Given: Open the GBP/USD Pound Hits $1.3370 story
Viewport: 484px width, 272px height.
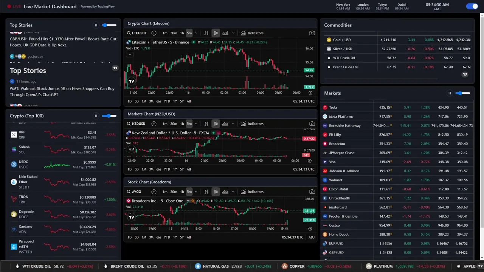Looking at the screenshot, I should click(63, 42).
